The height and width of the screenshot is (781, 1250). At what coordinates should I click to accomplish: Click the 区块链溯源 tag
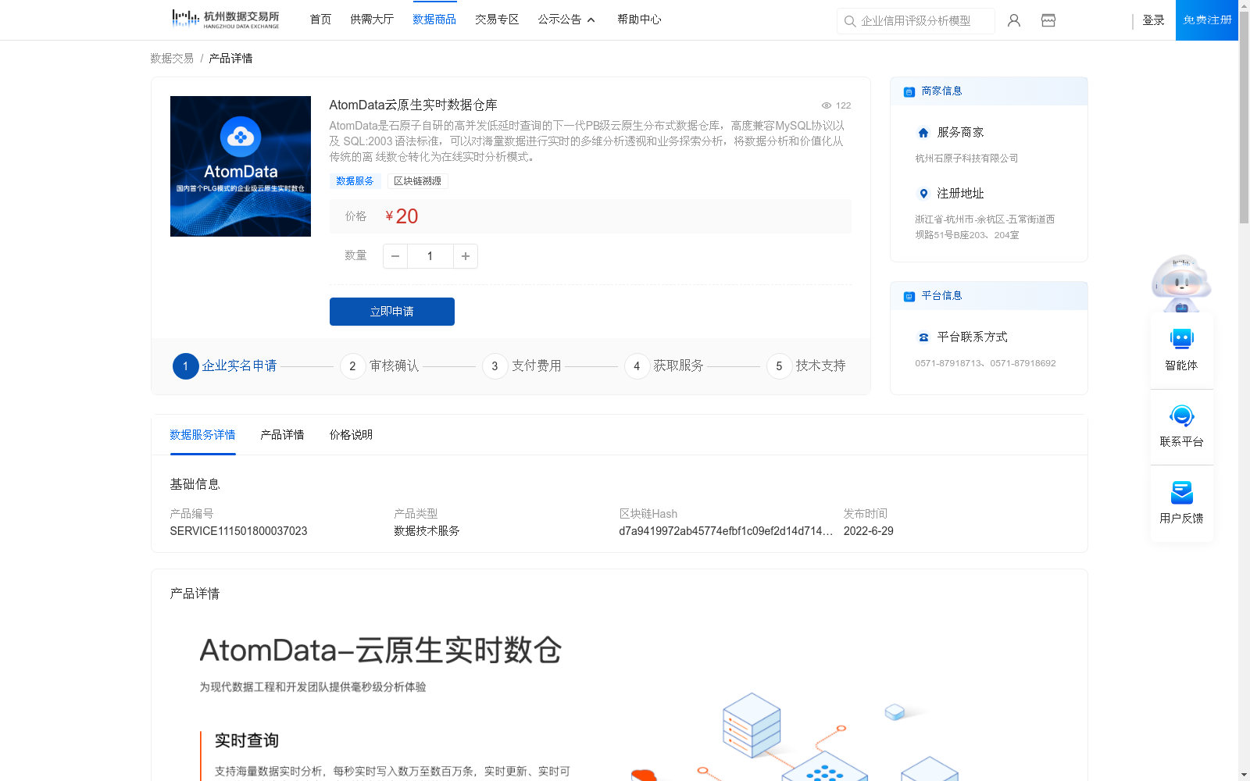tap(417, 181)
